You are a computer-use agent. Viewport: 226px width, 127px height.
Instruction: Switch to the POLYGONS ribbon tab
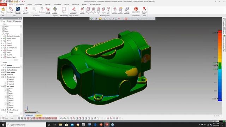coord(38,5)
